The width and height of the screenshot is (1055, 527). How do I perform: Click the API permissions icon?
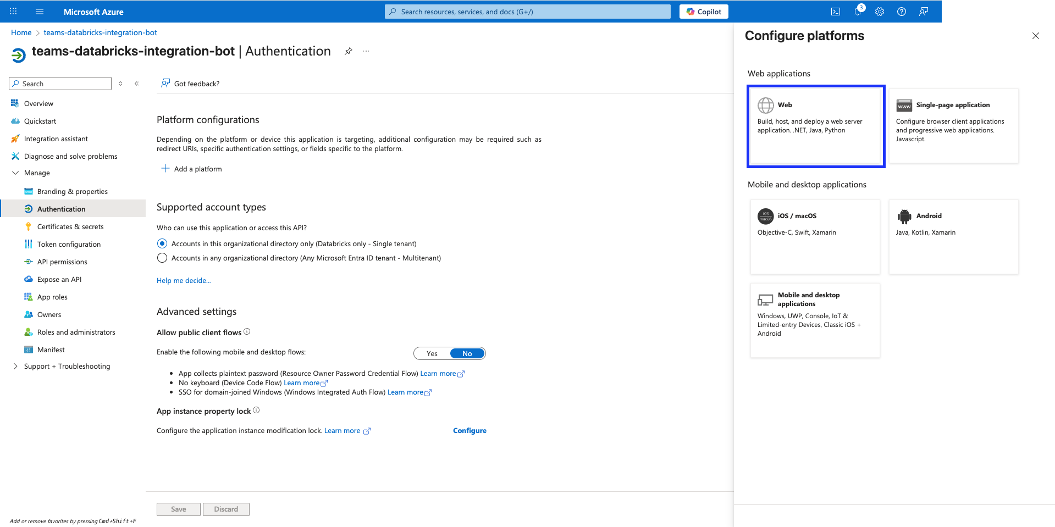tap(29, 262)
